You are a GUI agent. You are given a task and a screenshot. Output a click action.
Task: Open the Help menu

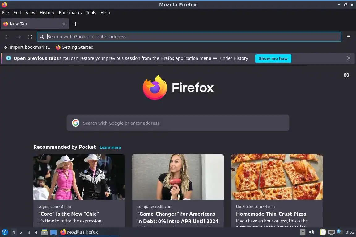tap(105, 13)
